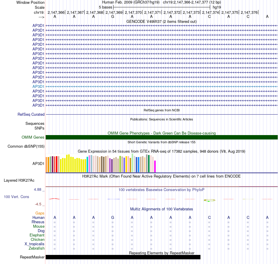This screenshot has height=264, width=278.
Task: Click the G base in the Human alignment row
Action: click(113, 217)
